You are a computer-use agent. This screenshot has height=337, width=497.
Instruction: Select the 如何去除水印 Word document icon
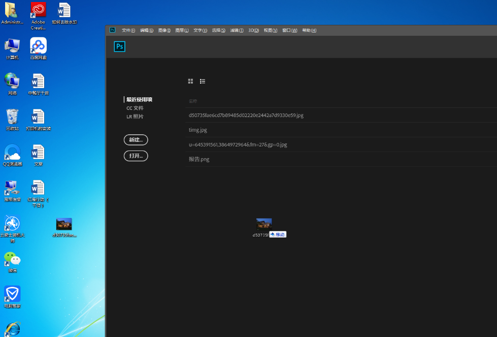[64, 13]
